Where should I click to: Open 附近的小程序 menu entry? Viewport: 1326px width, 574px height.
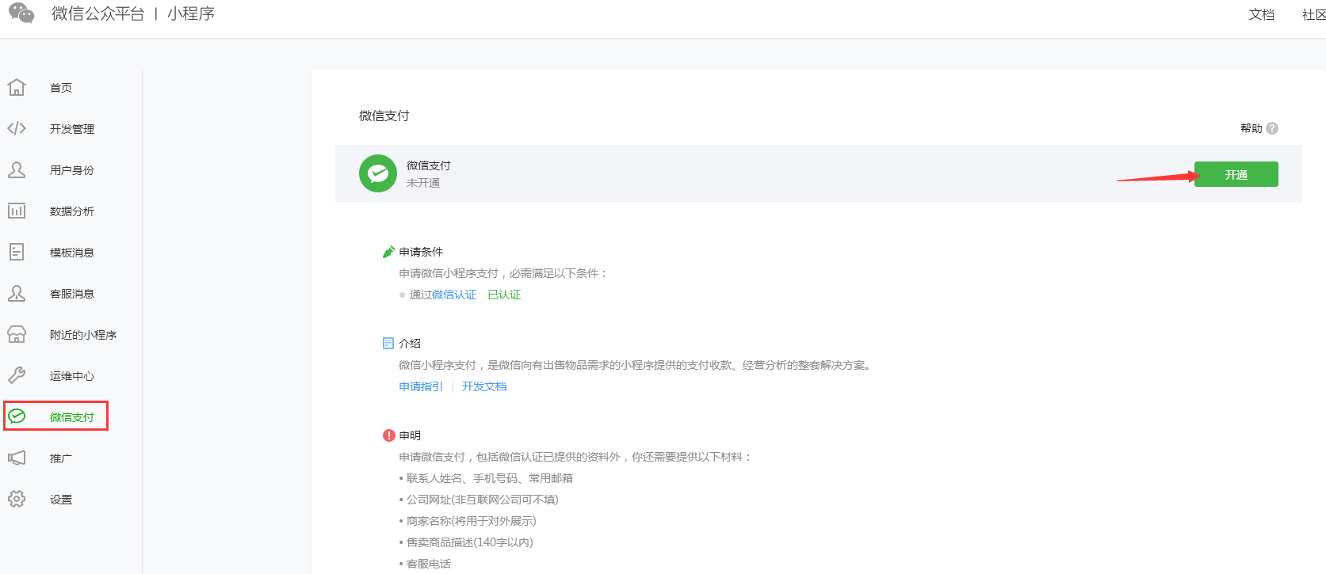coord(83,335)
